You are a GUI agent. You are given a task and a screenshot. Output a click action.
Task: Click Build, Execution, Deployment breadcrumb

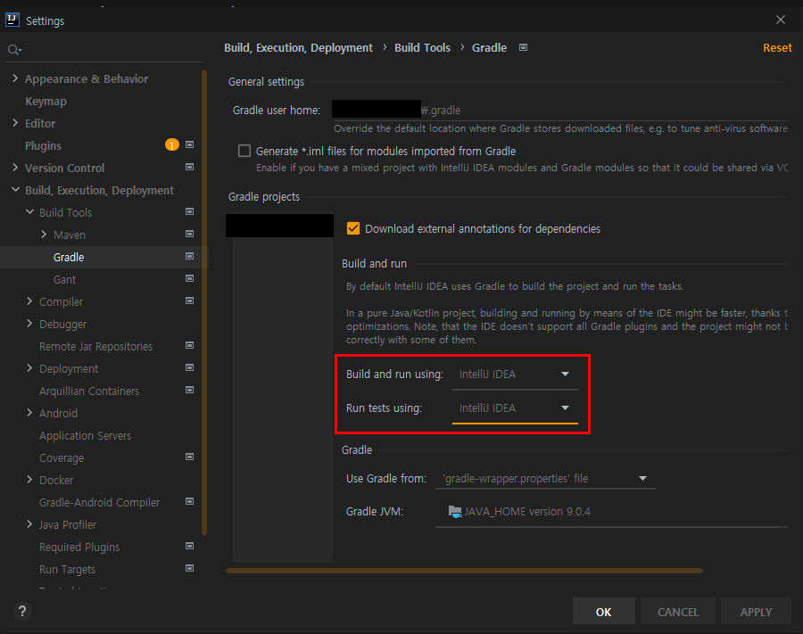[298, 47]
